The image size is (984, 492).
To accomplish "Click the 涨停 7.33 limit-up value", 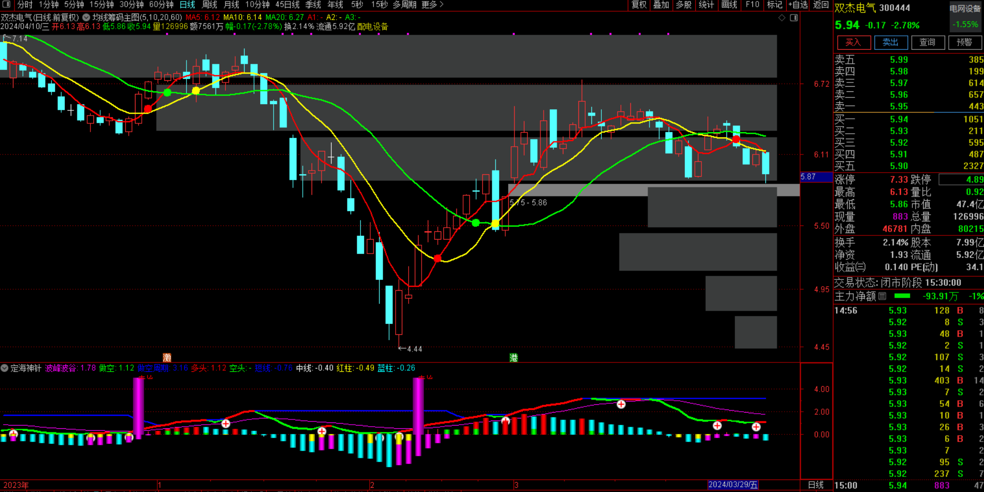I will [899, 179].
